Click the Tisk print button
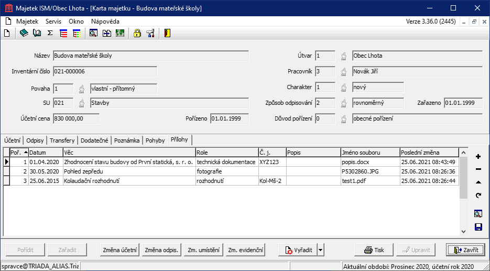490x271 pixels. (374, 250)
